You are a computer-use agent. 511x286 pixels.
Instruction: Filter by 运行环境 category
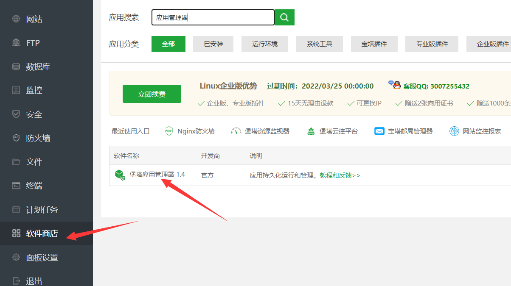[x=265, y=44]
